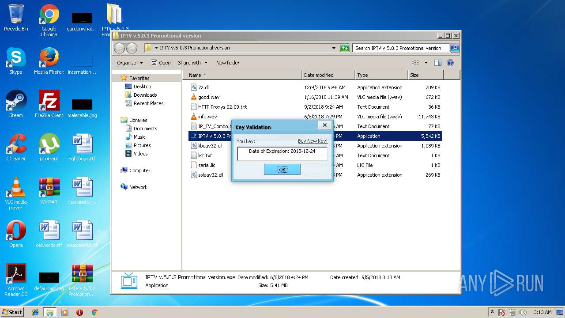Select Desktop under Favorites

(142, 87)
